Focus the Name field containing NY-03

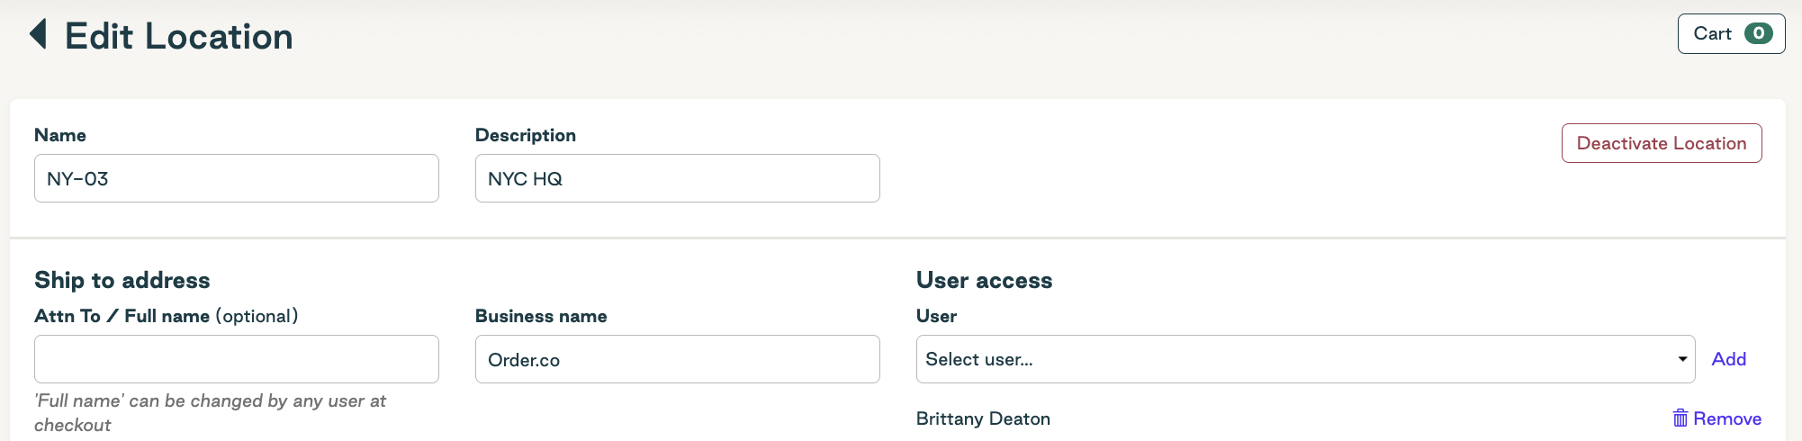237,178
